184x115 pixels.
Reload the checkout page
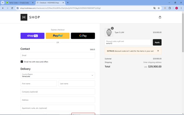click(x=12, y=8)
